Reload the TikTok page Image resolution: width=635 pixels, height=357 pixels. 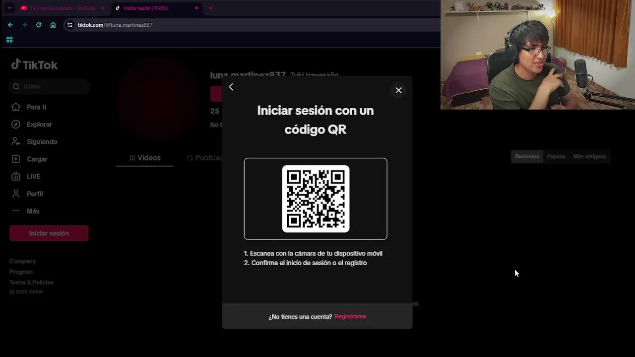39,25
